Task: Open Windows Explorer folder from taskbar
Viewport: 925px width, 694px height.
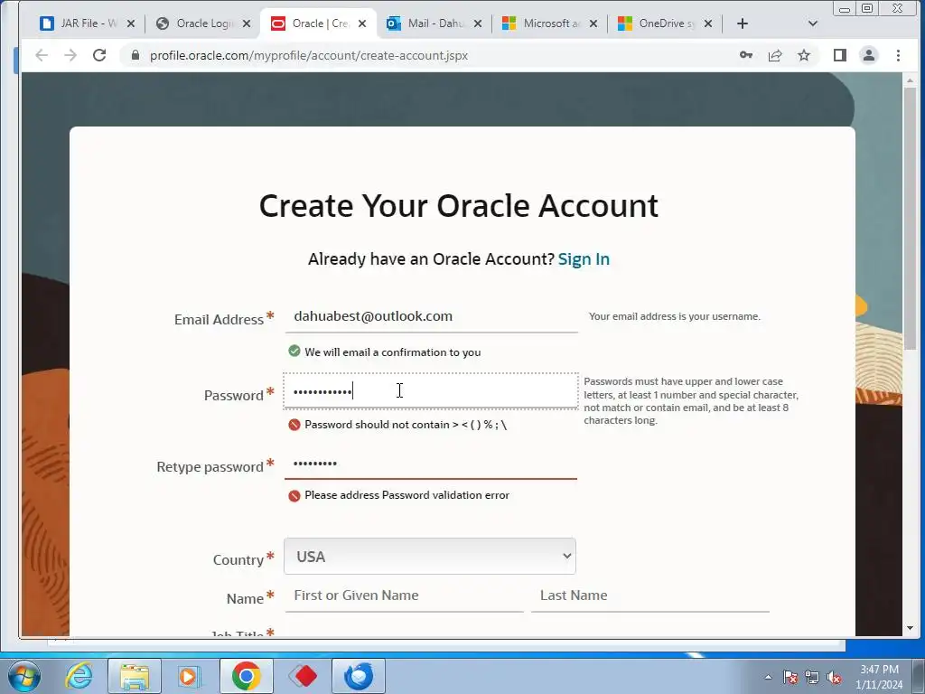Action: tap(135, 676)
